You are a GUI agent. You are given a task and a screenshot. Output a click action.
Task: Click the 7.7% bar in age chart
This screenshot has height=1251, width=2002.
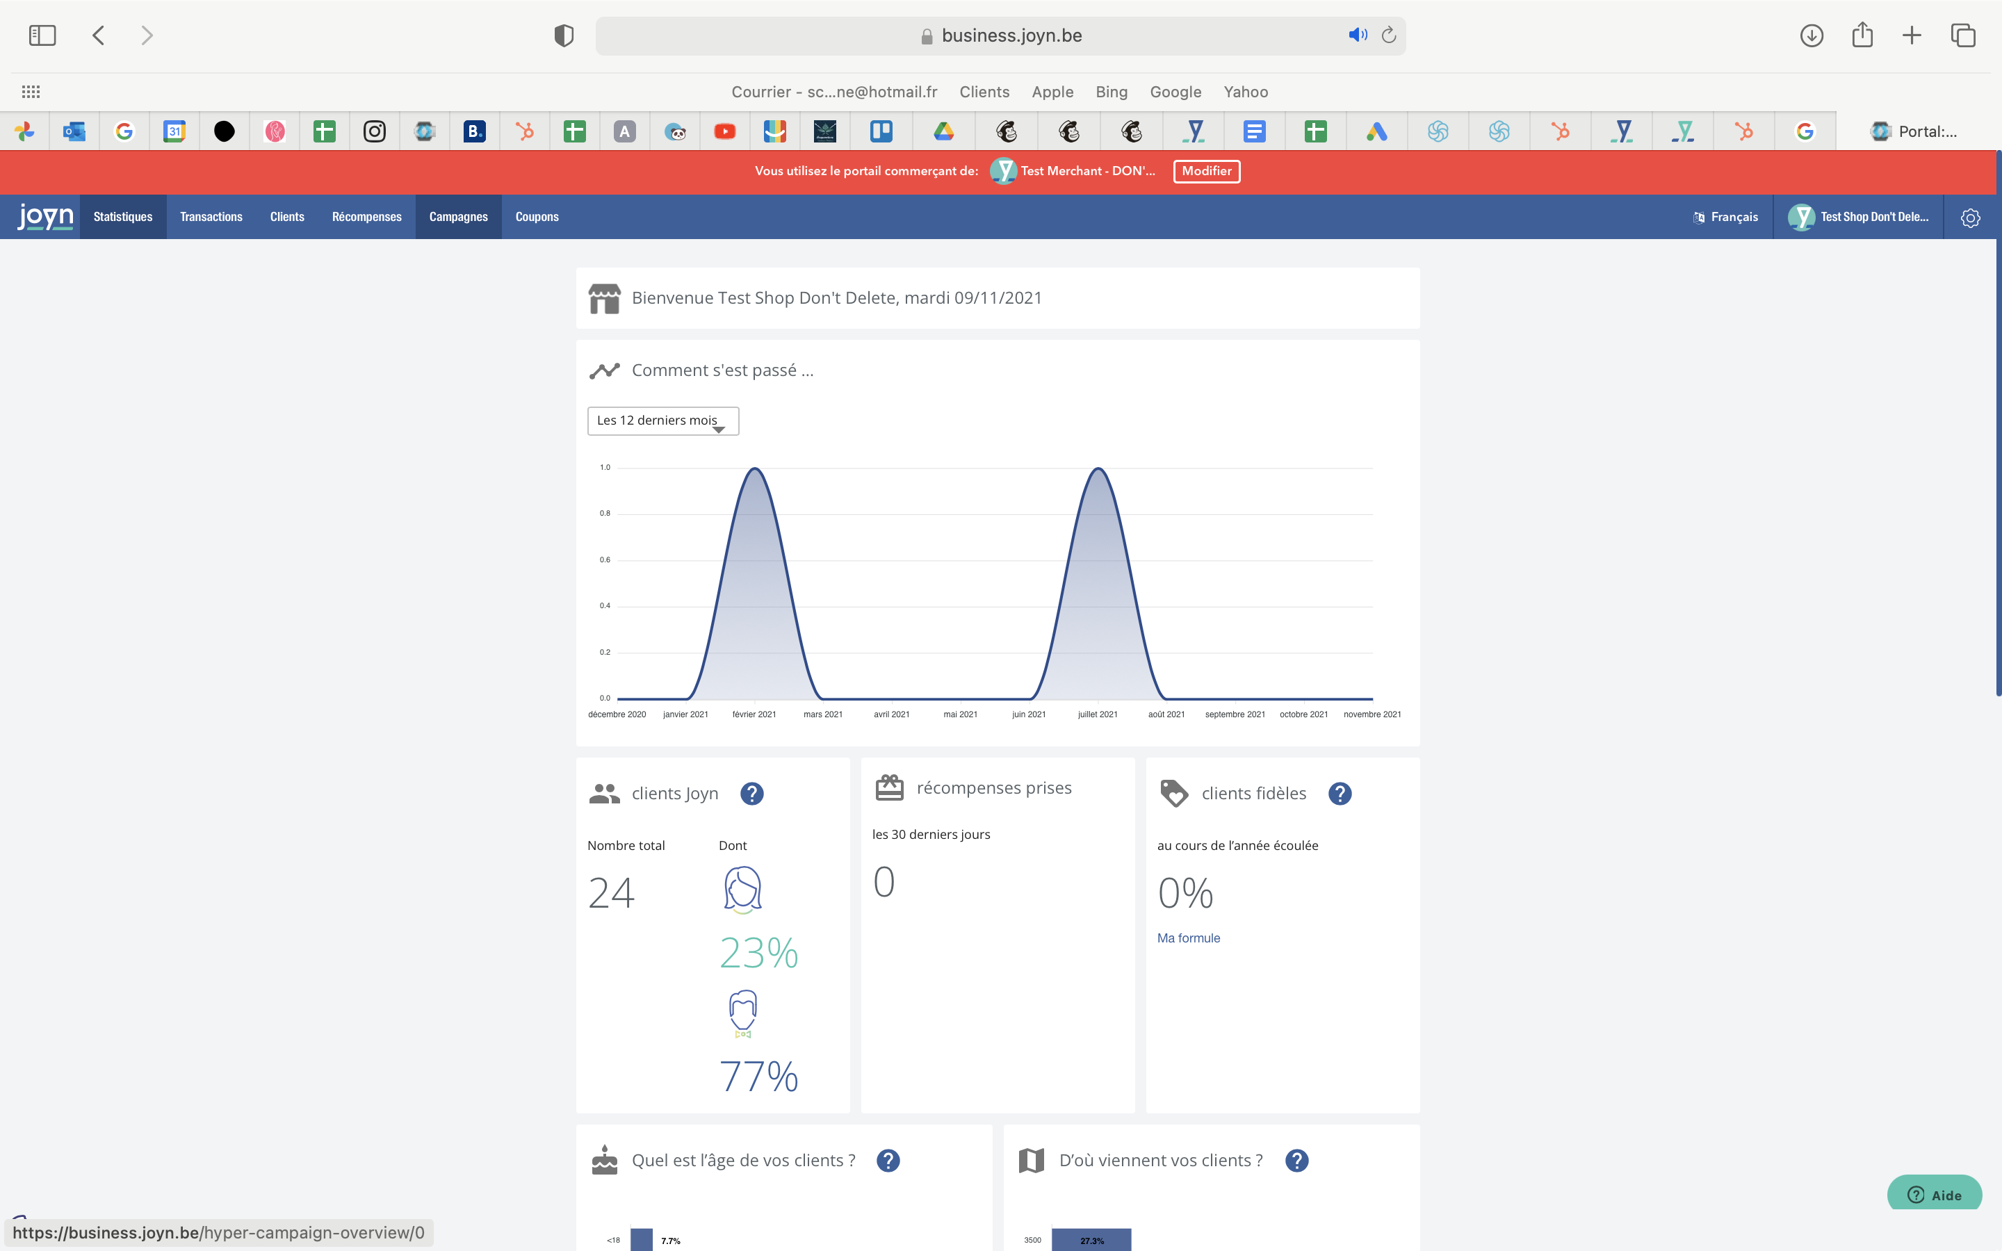[x=641, y=1239]
